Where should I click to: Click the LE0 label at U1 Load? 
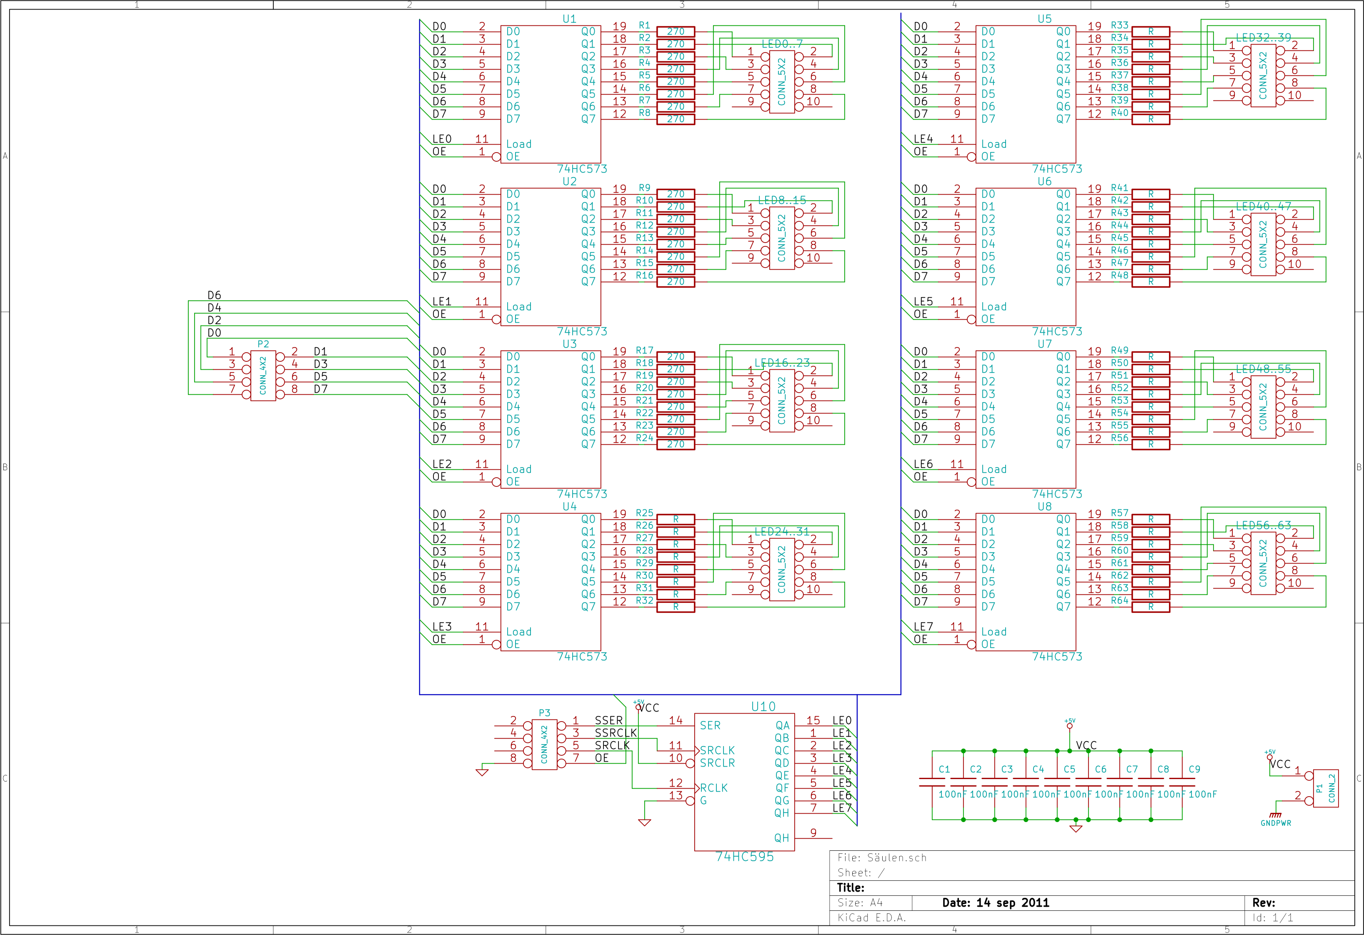pyautogui.click(x=442, y=138)
